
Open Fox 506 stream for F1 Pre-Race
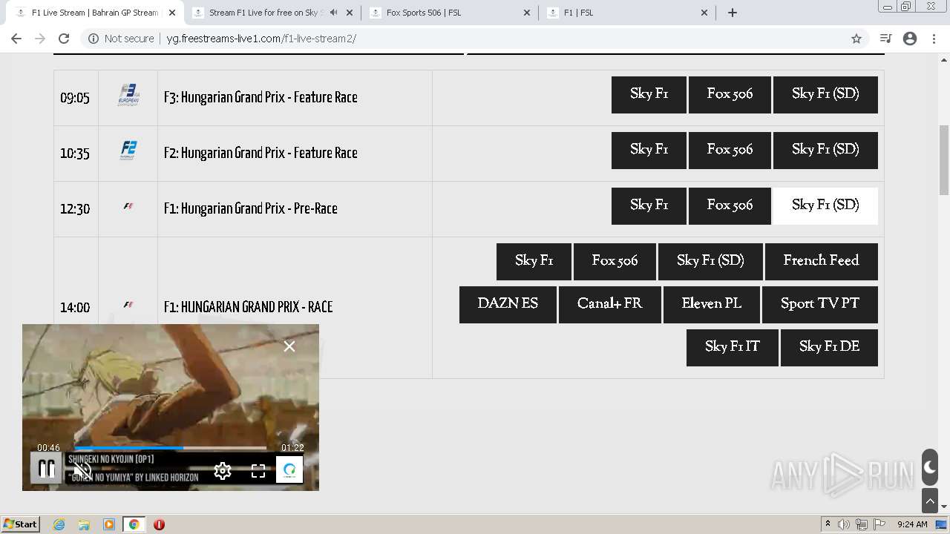(730, 205)
